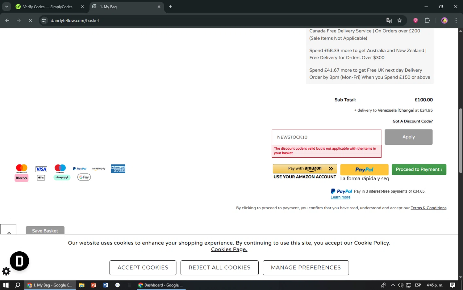Open File Explorer from taskbar
Screen dimensions: 463x290
(x=82, y=285)
